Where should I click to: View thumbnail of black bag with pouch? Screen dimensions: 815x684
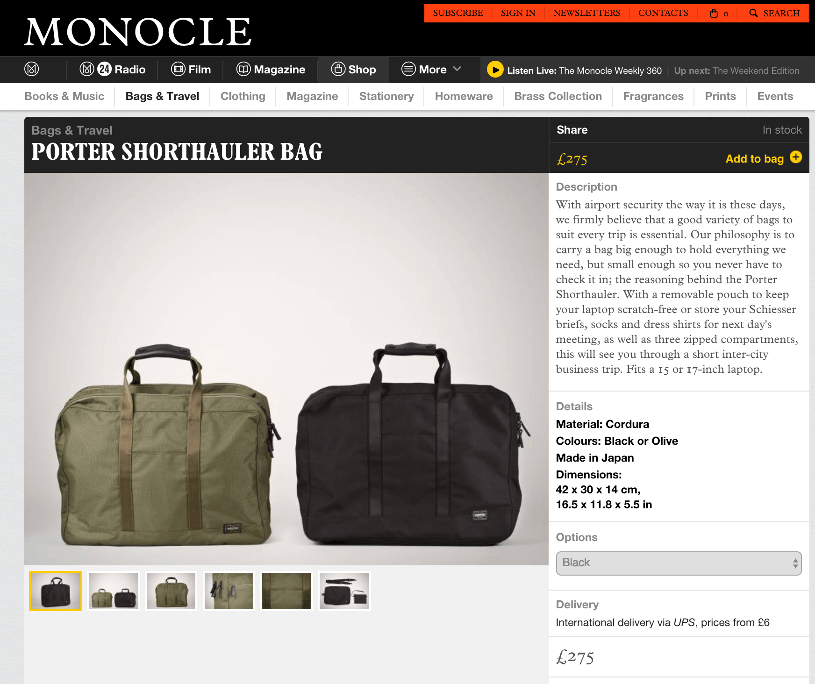(344, 591)
